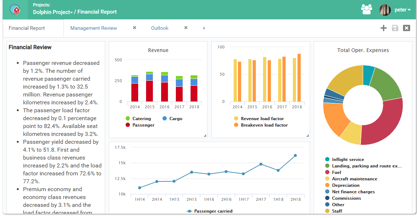Click the 2014 Passenger revenue bar
Viewport: 417px width, 218px height.
pos(135,93)
